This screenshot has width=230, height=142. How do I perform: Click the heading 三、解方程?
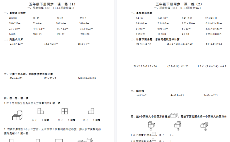(x=137, y=91)
